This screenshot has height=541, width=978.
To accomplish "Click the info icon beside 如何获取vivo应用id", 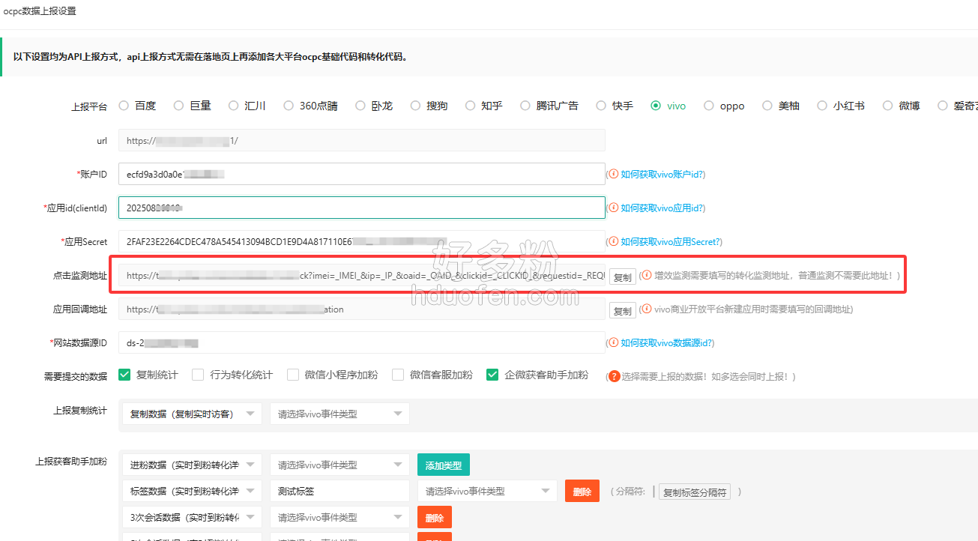I will pyautogui.click(x=614, y=208).
